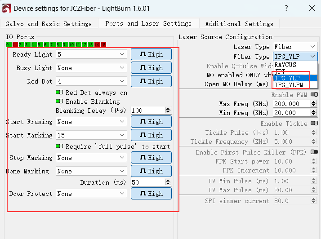Click the LightBurn app icon in title bar
The width and height of the screenshot is (321, 239).
[7, 9]
